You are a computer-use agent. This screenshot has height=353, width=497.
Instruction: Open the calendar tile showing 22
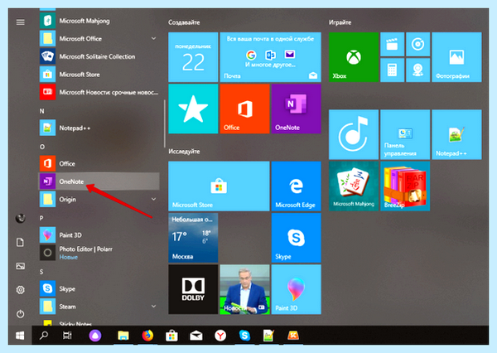tap(193, 57)
